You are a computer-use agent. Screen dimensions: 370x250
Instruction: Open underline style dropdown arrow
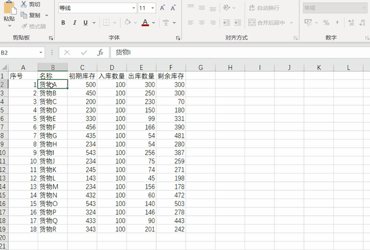pyautogui.click(x=94, y=23)
